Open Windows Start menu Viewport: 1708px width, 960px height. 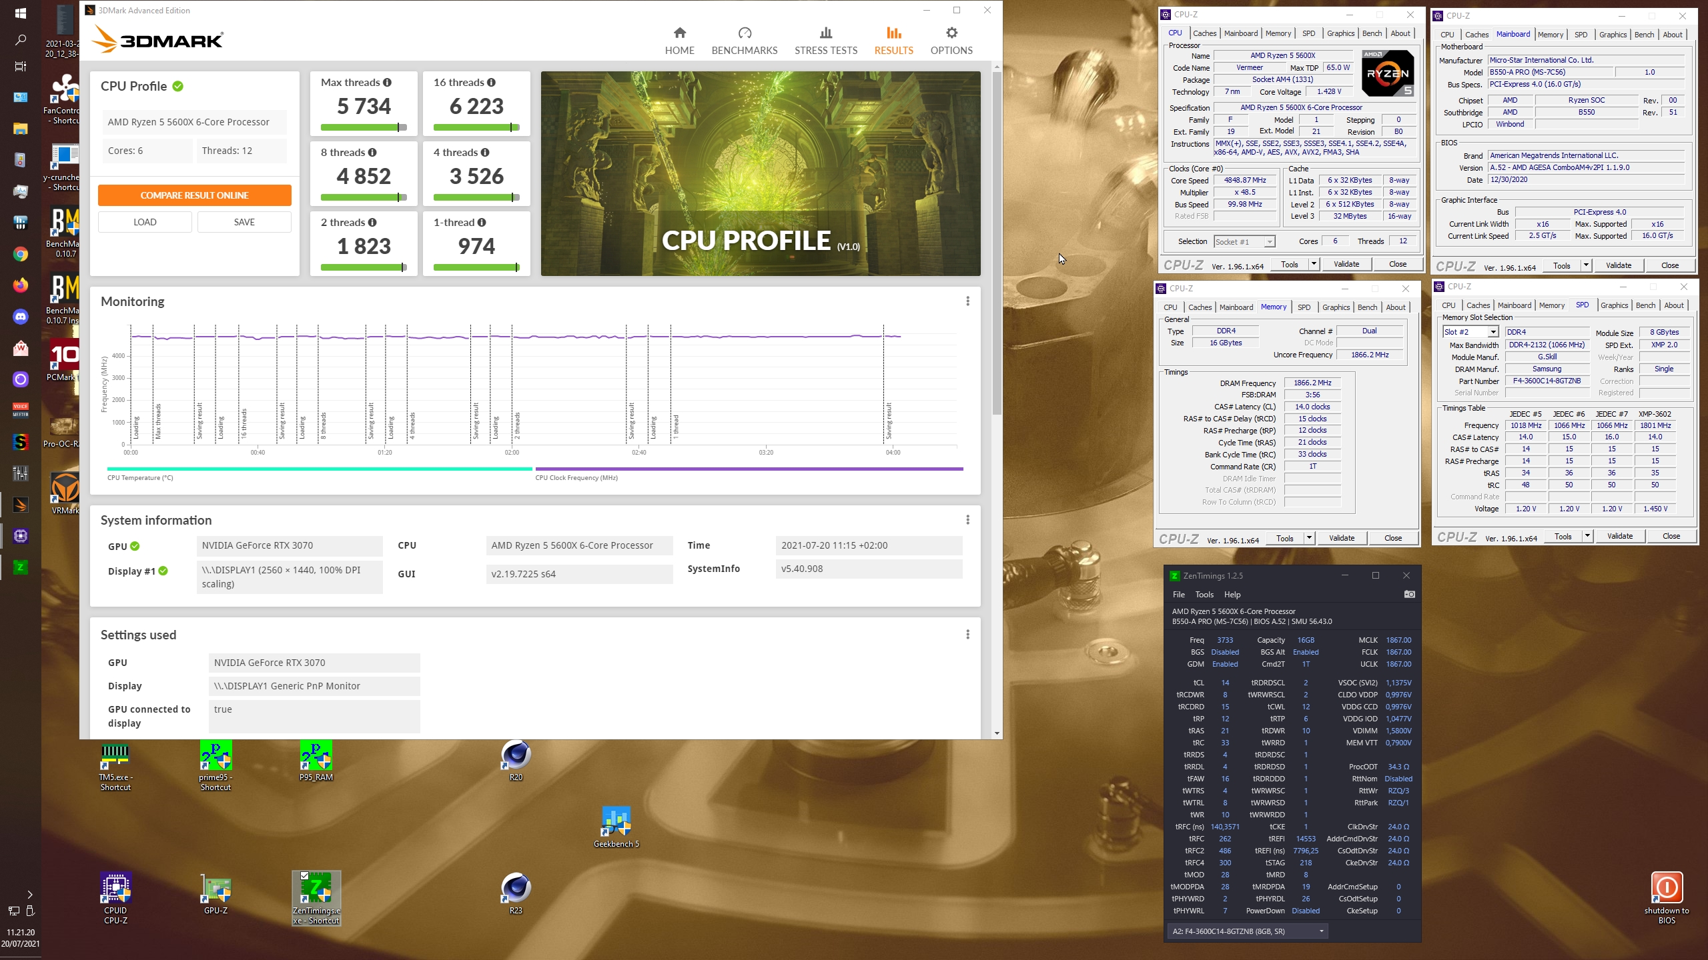21,13
